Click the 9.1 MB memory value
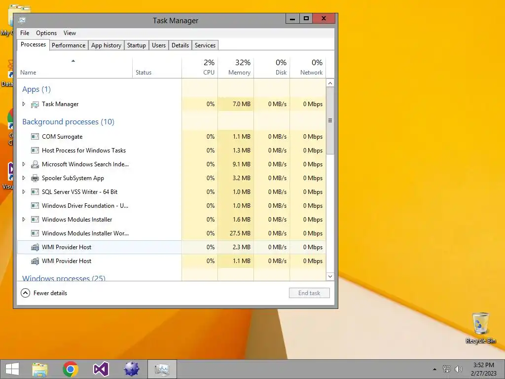505x379 pixels. pos(242,164)
